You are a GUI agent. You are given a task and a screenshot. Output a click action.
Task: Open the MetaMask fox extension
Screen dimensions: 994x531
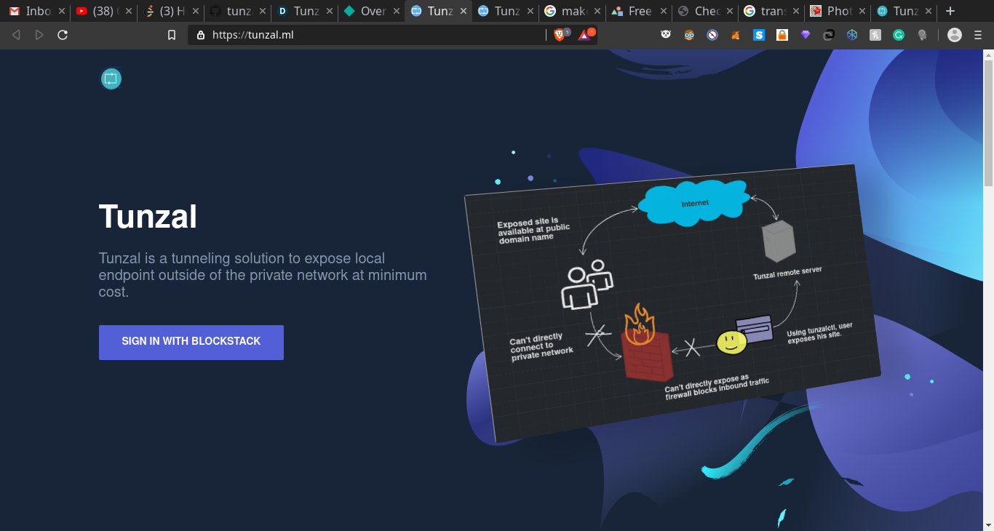coord(736,34)
